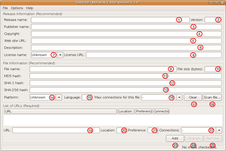Click the SHA-1 hash field

point(126,83)
